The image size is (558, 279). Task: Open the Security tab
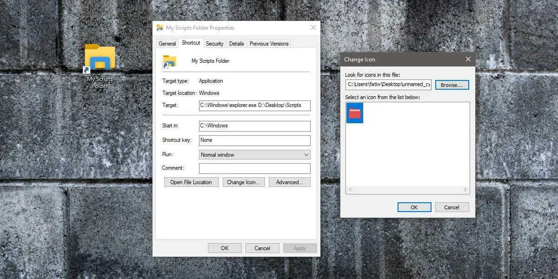tap(215, 44)
